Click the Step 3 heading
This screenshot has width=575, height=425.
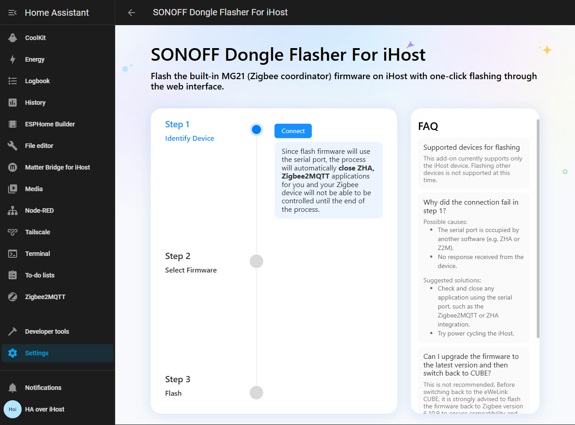178,380
